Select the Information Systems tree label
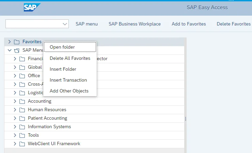The image size is (252, 153). coord(49,127)
